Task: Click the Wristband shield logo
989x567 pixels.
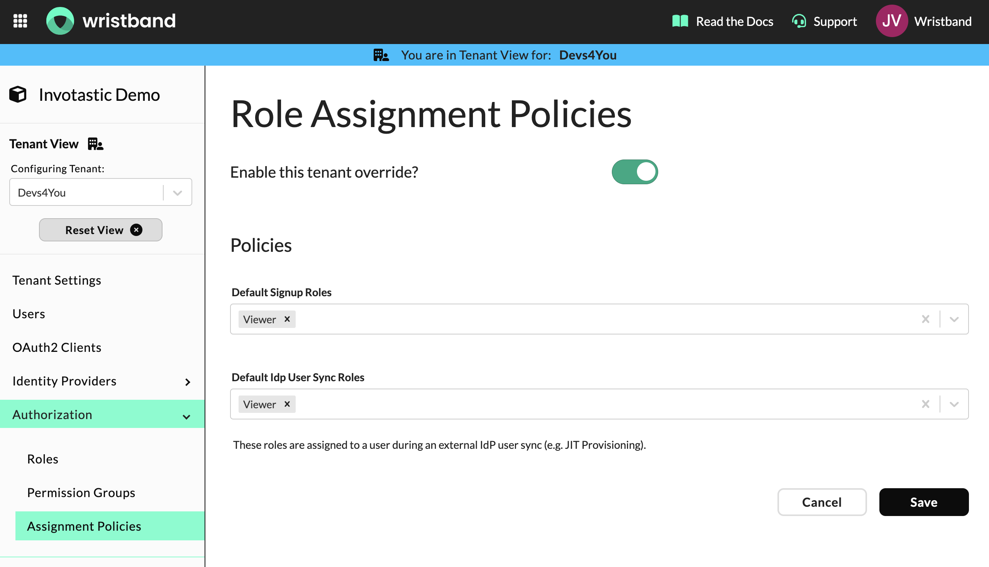Action: 60,21
